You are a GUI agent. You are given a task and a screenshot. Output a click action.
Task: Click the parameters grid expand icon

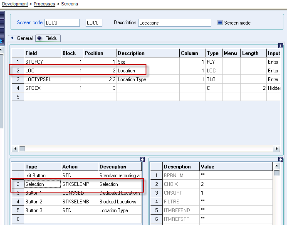coord(281,159)
